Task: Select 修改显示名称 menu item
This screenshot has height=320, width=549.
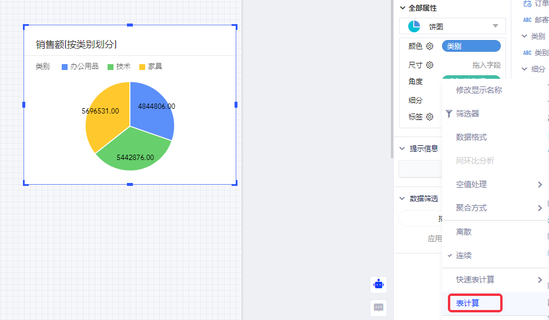Action: (479, 90)
